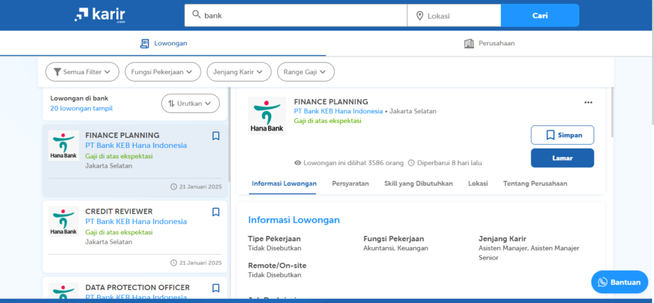654x303 pixels.
Task: Open the Fungsi Pekerjaan dropdown
Action: (x=163, y=71)
